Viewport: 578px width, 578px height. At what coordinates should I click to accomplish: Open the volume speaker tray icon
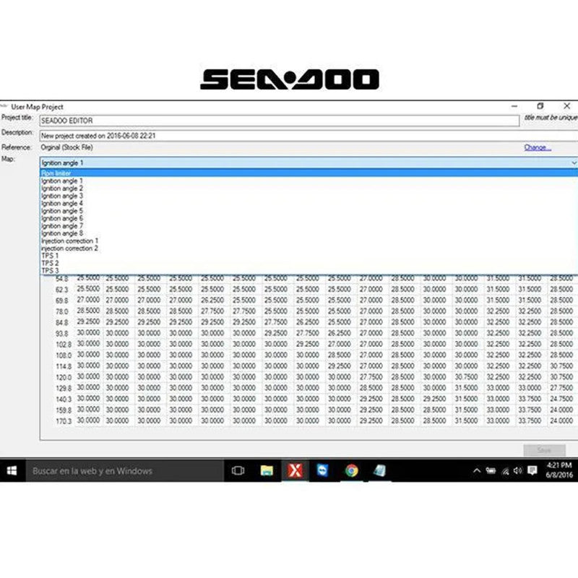pos(518,471)
